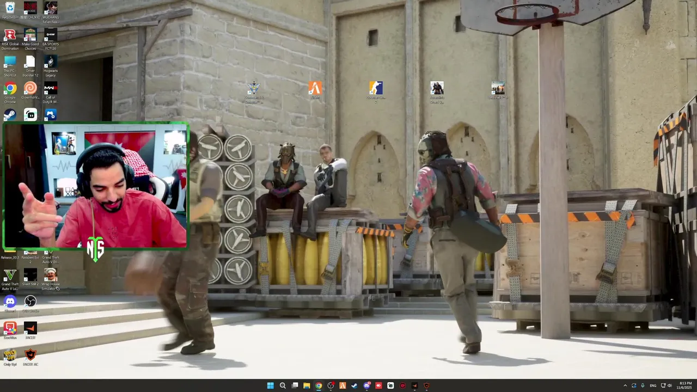Open RISK Global Domination shortcut
Viewport: 697px width, 392px height.
(x=10, y=39)
